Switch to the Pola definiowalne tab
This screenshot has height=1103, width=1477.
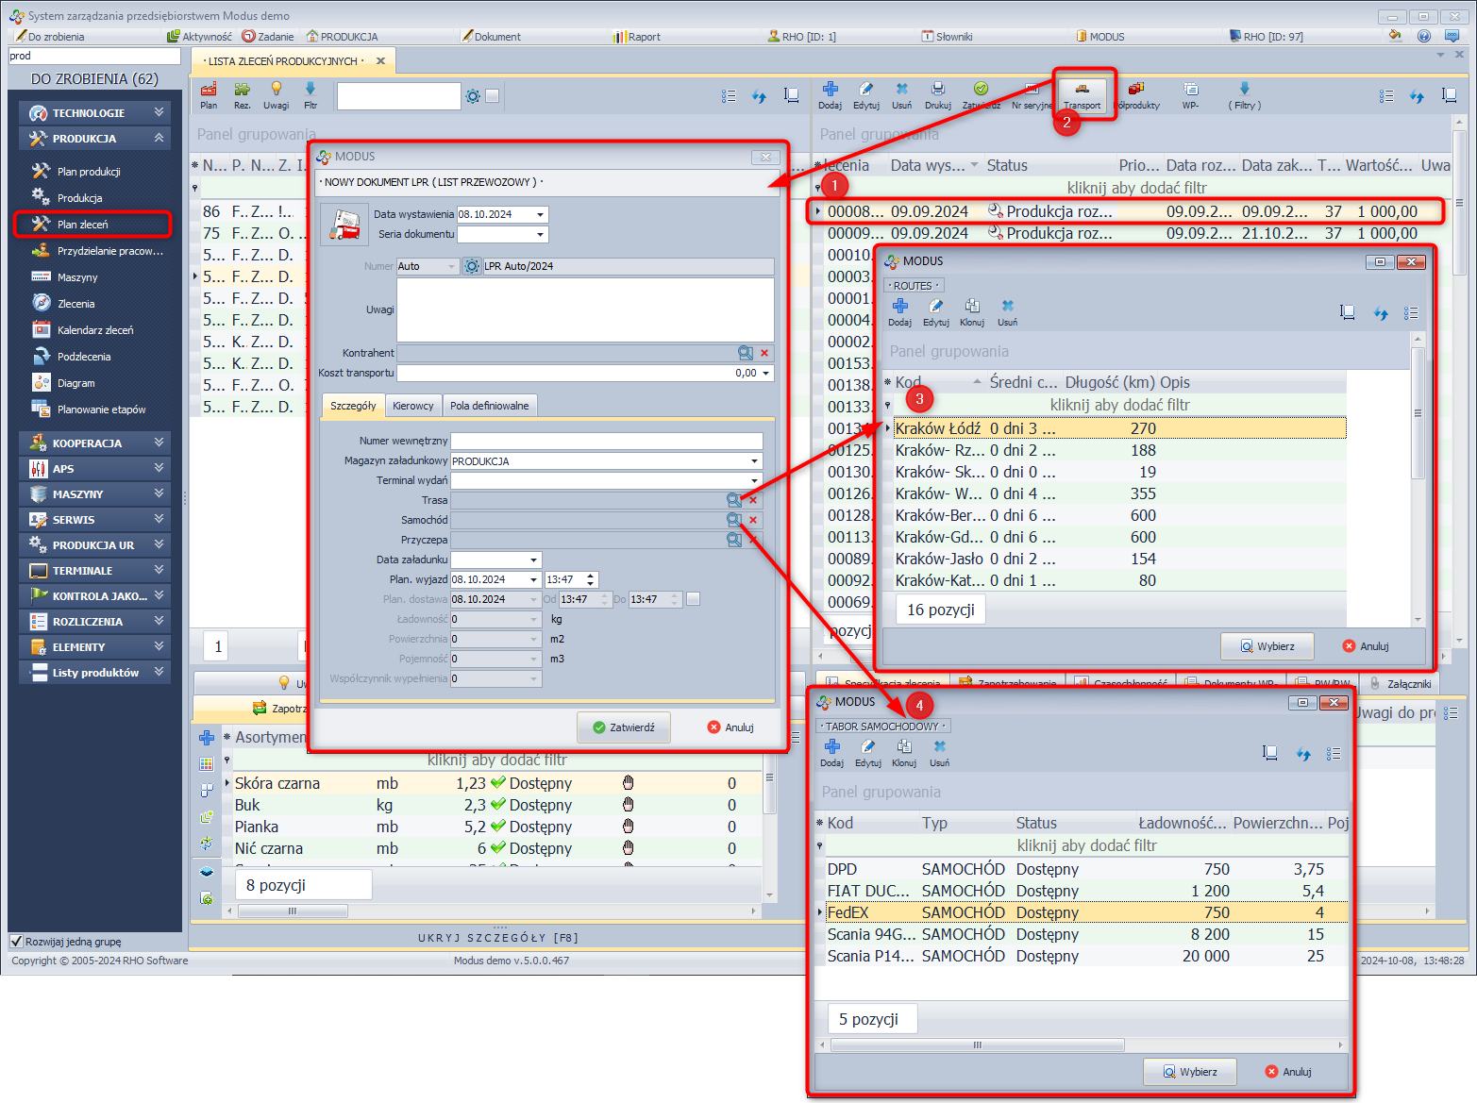tap(489, 406)
